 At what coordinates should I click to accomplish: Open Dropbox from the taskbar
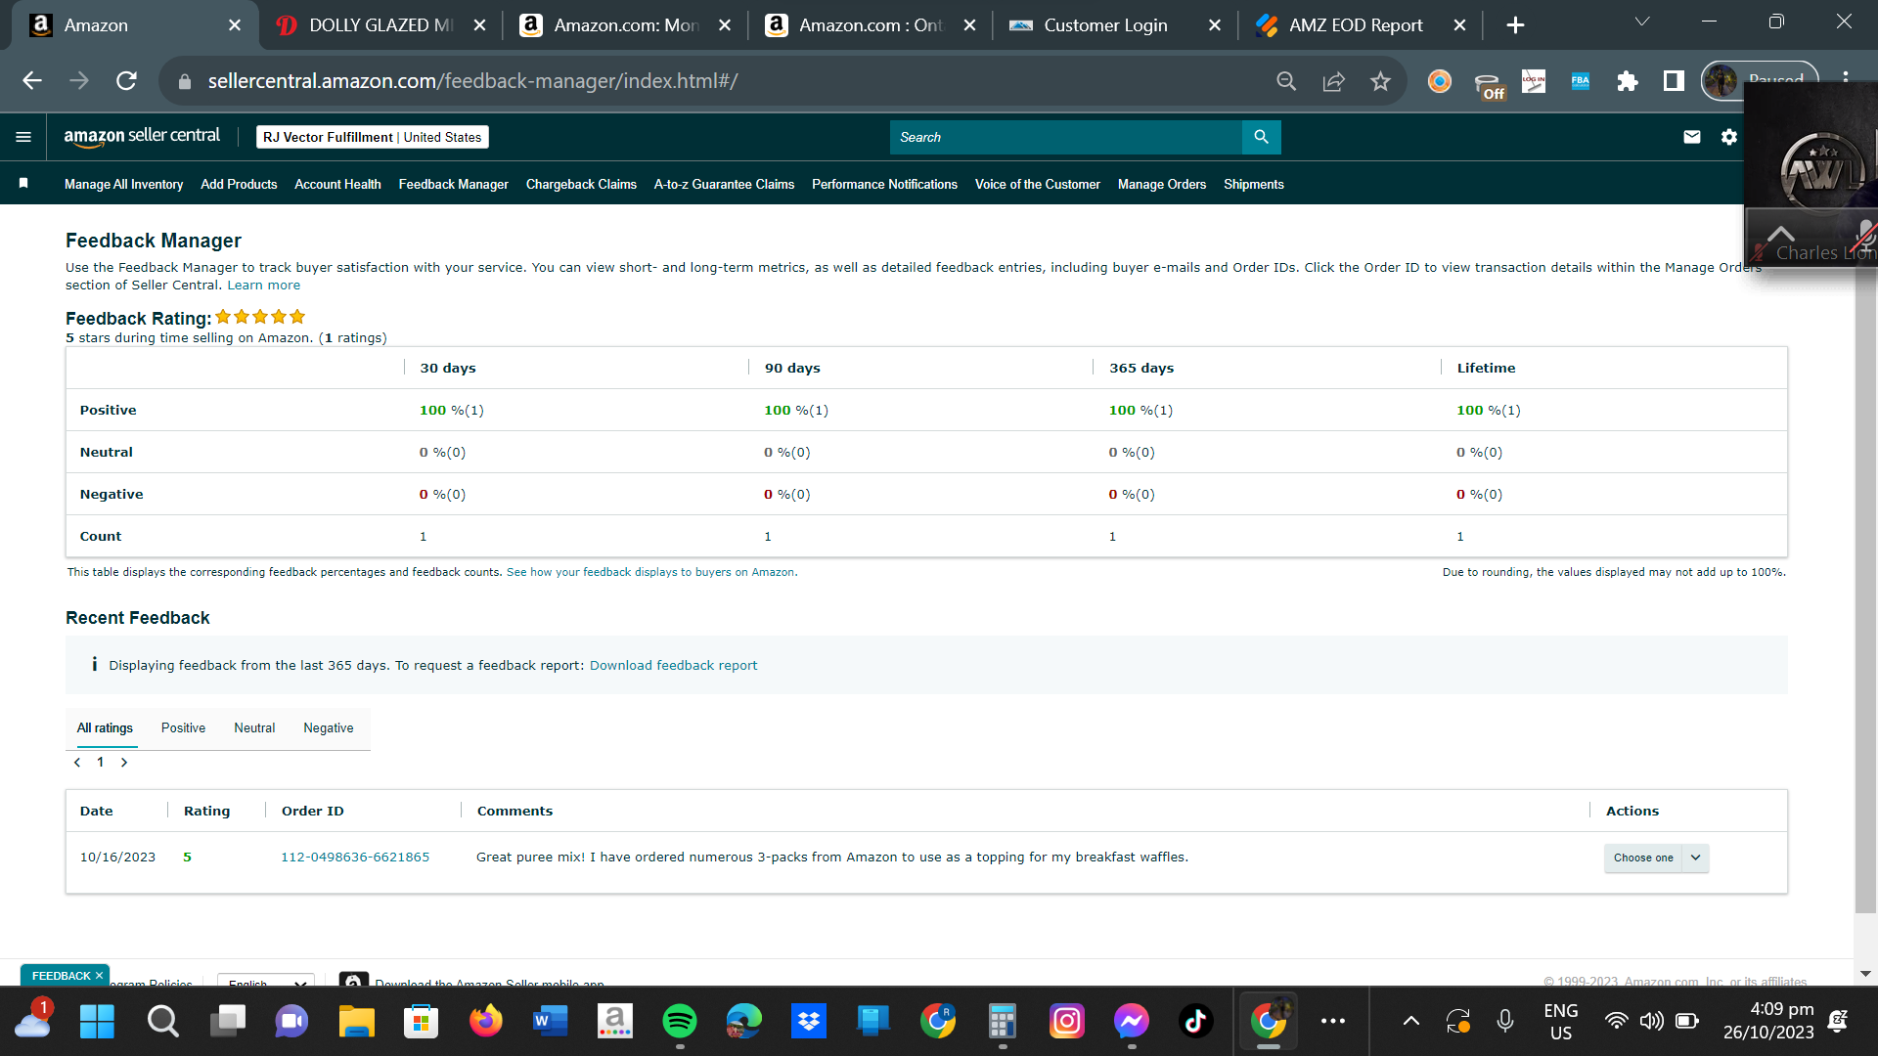click(809, 1022)
